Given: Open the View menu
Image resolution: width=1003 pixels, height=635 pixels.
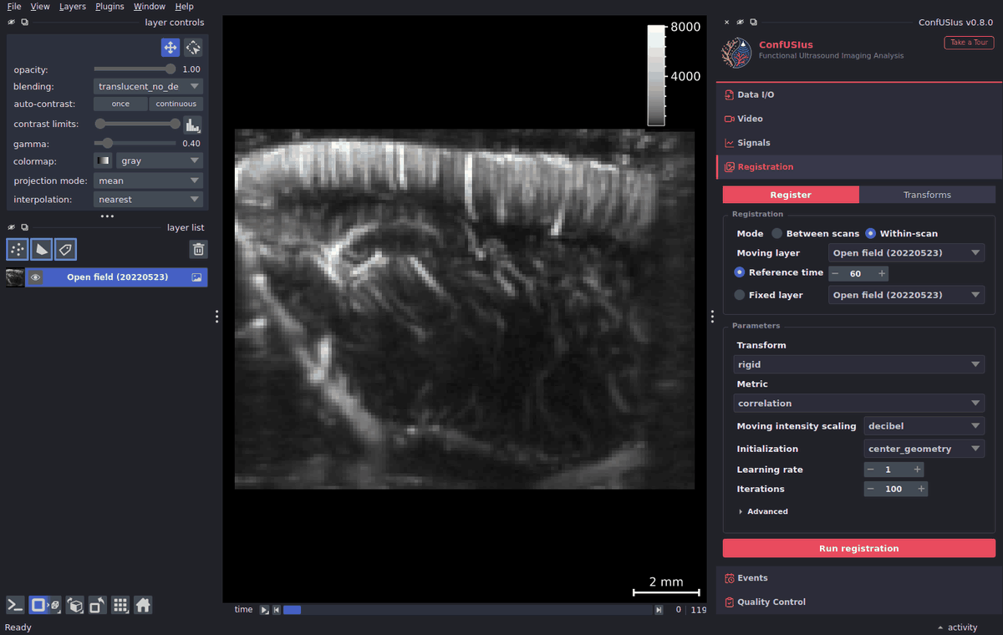Looking at the screenshot, I should (40, 6).
